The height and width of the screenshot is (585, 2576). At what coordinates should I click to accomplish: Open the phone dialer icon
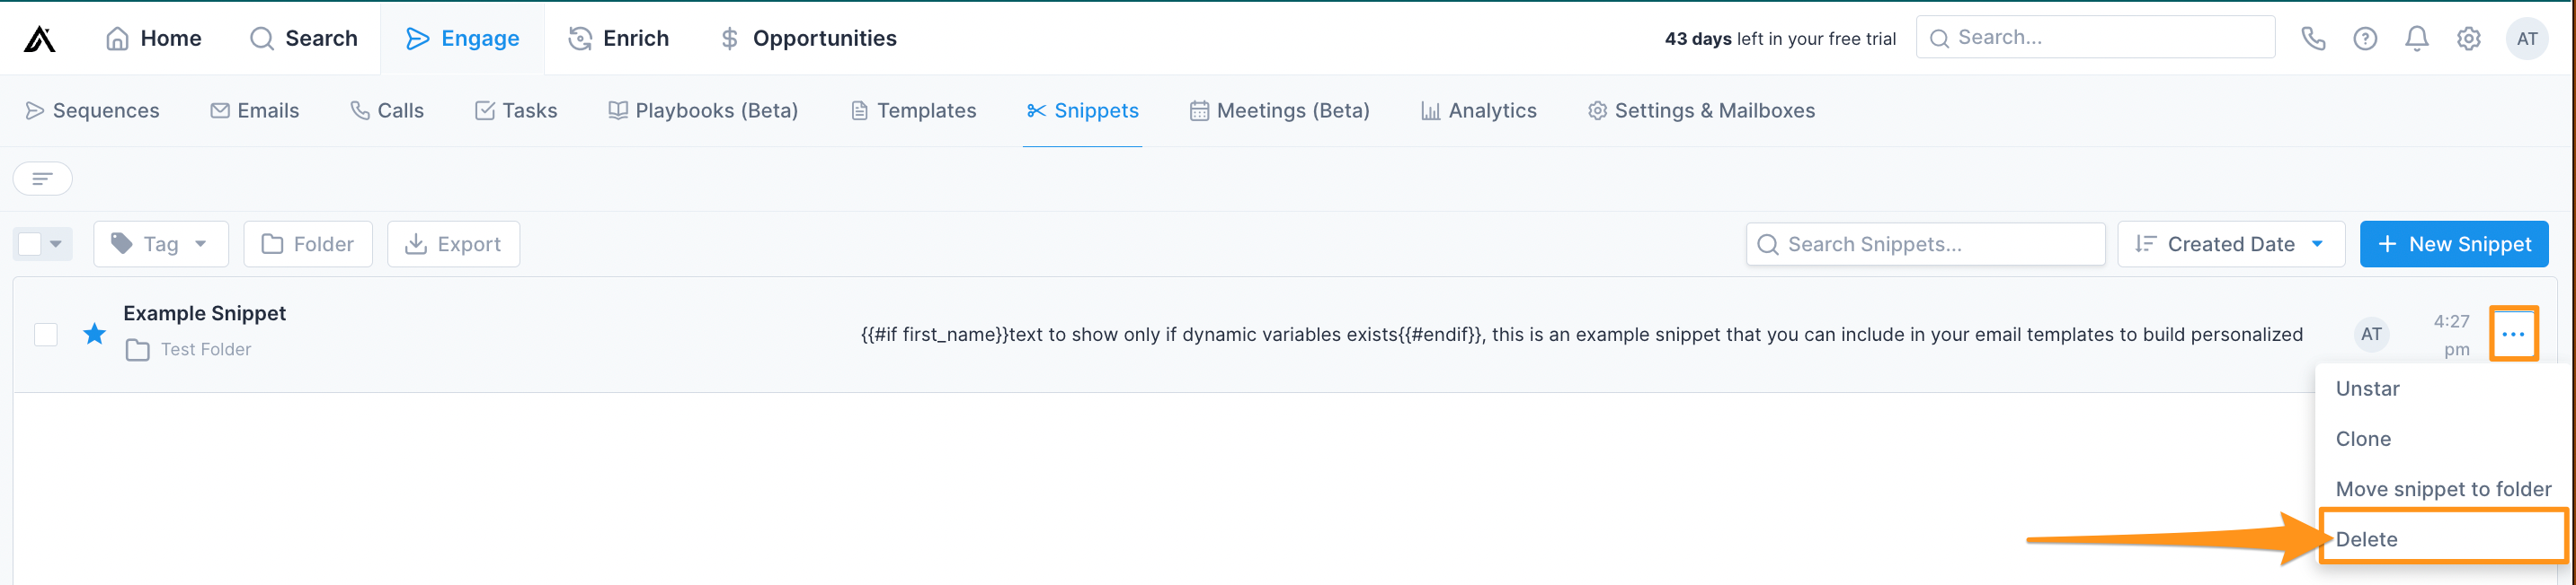[2313, 39]
